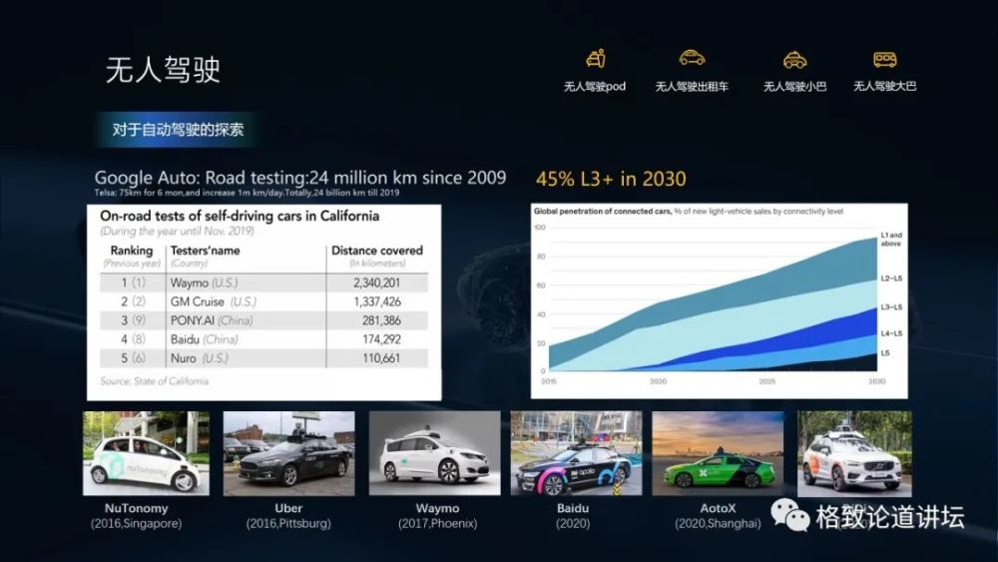
Task: Click the L5 chart legend label
Action: point(884,353)
